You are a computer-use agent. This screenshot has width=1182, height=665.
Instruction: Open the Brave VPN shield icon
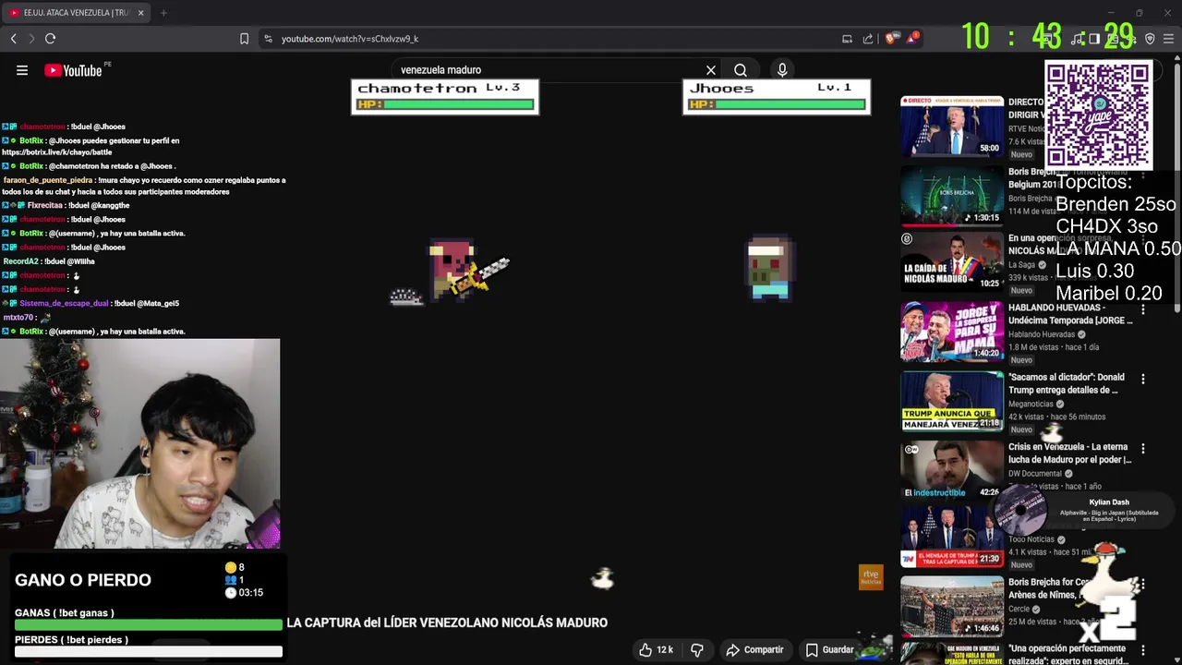(1150, 39)
